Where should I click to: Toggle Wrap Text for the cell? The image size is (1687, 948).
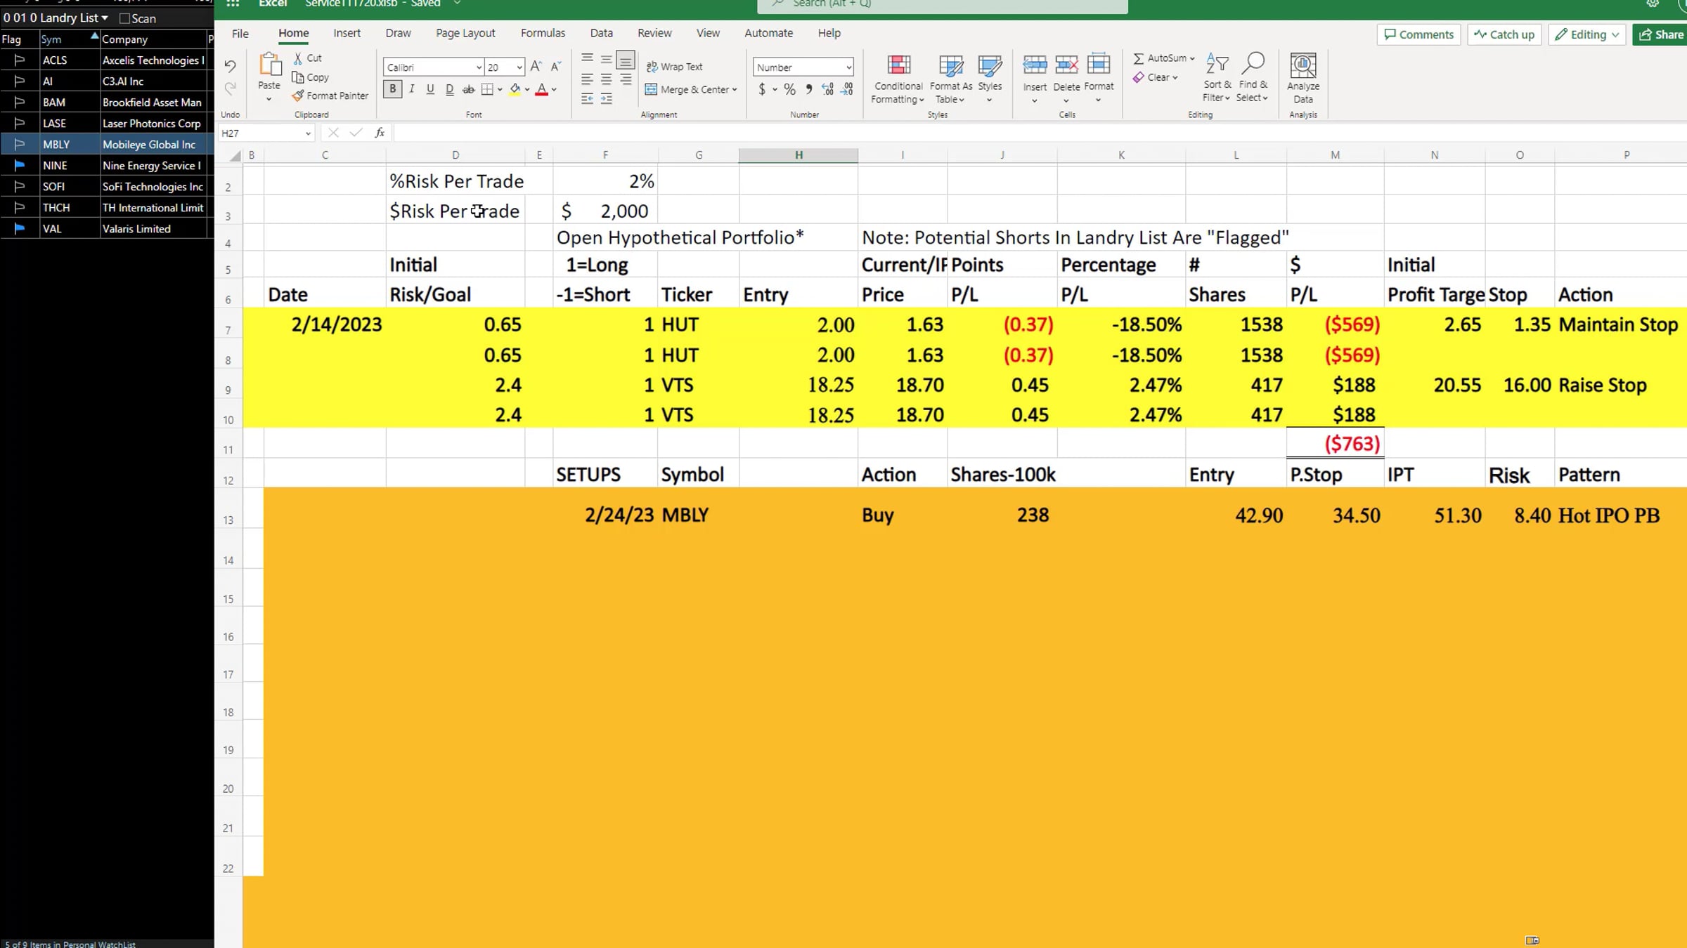coord(674,67)
